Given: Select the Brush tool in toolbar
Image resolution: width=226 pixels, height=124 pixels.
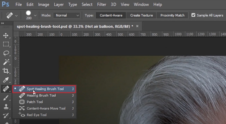Looking at the screenshot, I should click(6, 98).
